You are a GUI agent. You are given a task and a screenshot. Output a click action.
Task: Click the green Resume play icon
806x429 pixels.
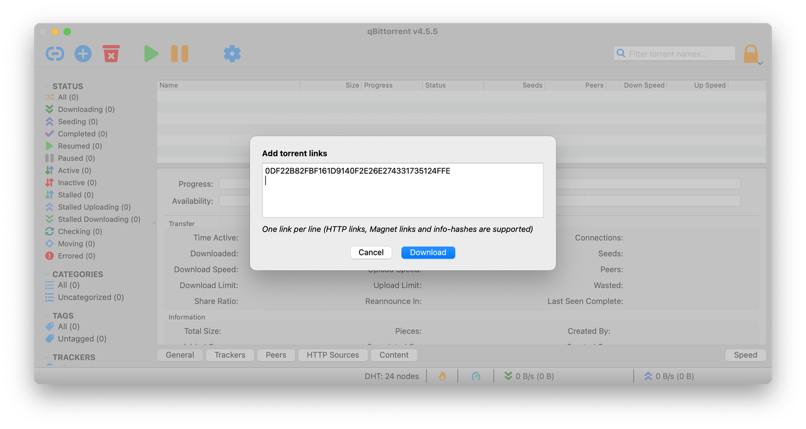click(151, 53)
